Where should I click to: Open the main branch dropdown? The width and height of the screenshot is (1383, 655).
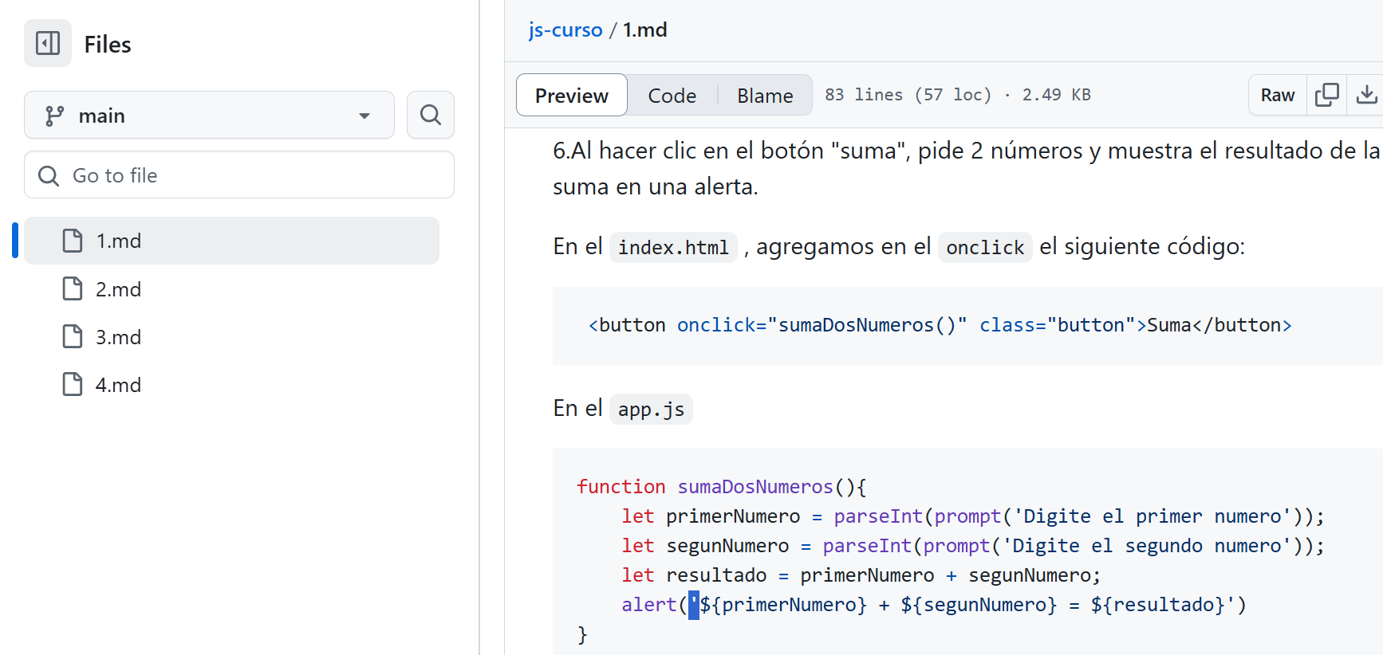(209, 116)
